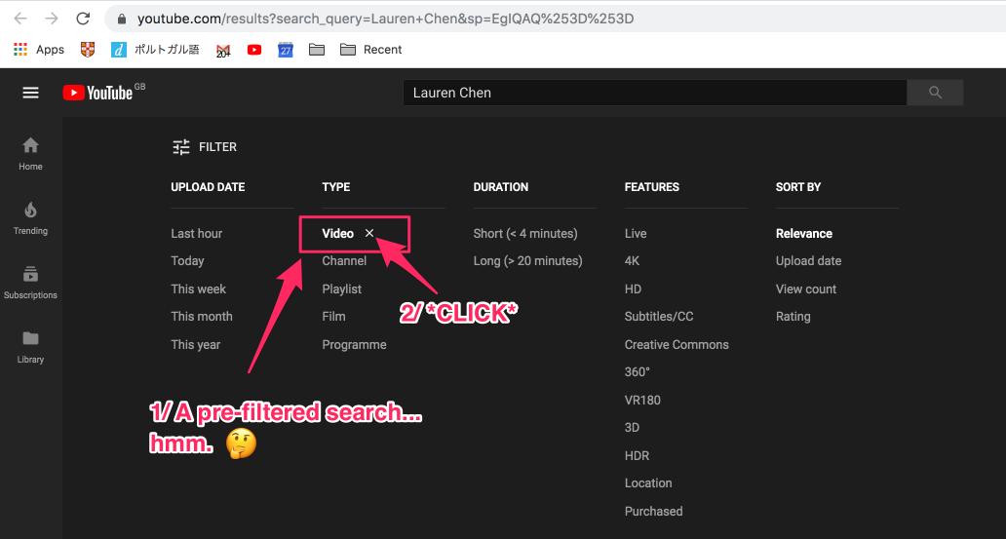Open the ポルトガル語 bookmark

(155, 50)
